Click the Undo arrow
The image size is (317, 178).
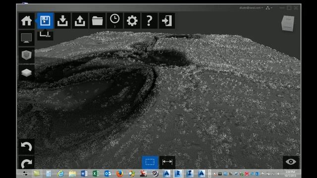(x=26, y=146)
